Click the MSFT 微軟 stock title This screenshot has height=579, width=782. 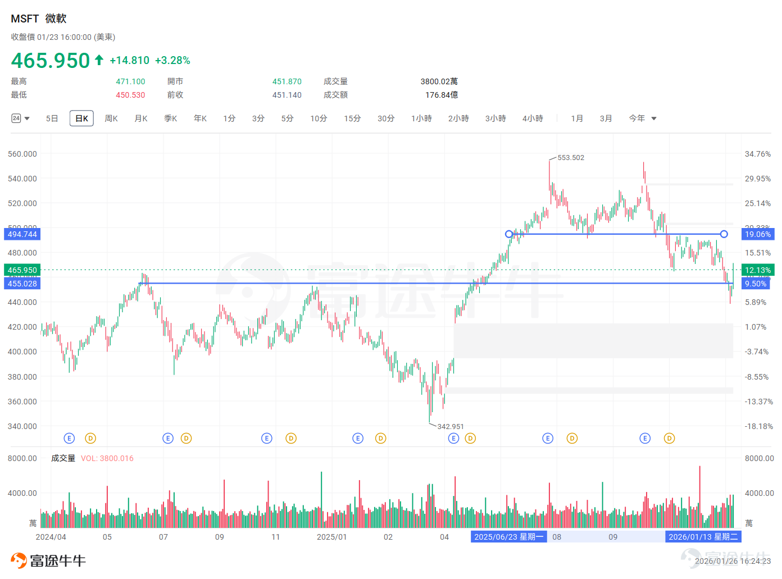tap(39, 19)
